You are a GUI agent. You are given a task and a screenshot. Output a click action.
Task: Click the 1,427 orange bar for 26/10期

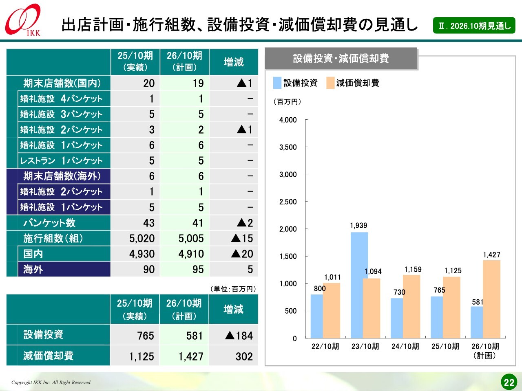[491, 299]
